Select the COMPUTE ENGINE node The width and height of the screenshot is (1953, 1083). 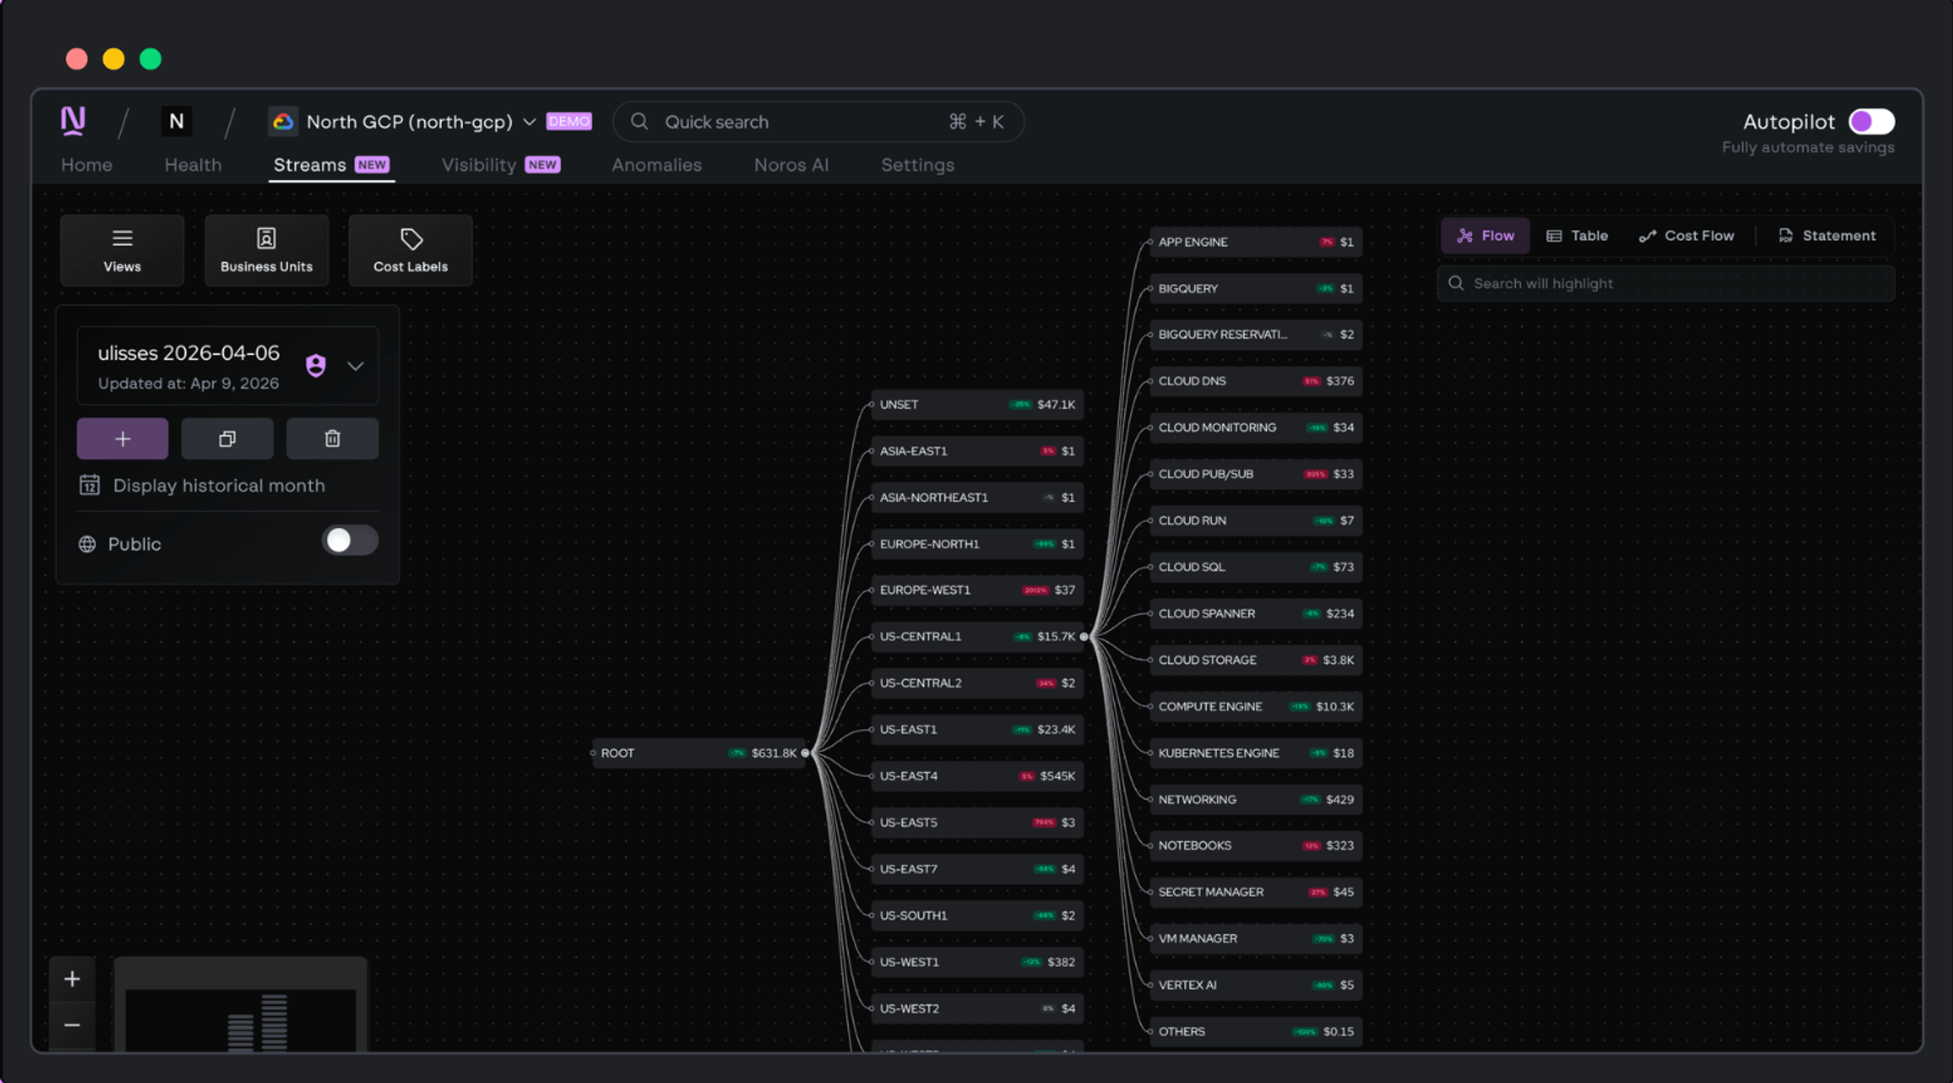[1256, 706]
